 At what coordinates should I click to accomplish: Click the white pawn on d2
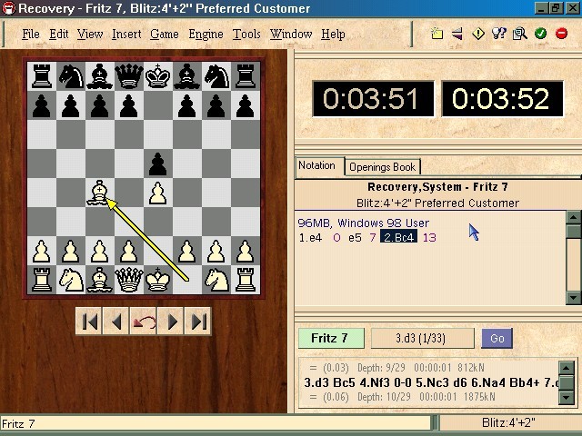click(129, 251)
